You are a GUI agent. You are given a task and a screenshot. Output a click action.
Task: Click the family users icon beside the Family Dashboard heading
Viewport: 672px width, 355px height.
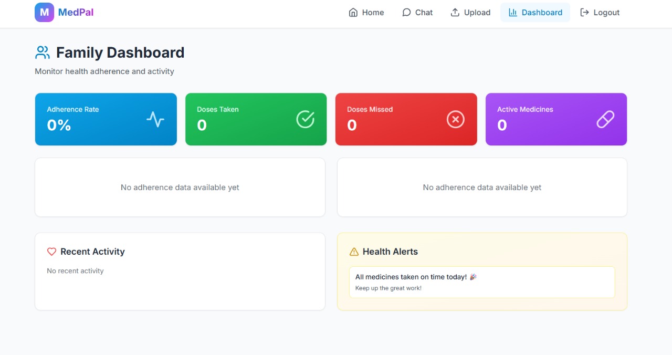[43, 53]
